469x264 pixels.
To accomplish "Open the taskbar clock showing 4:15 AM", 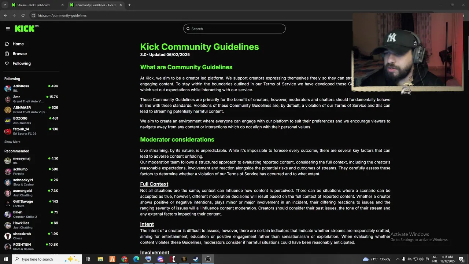I will point(447,259).
